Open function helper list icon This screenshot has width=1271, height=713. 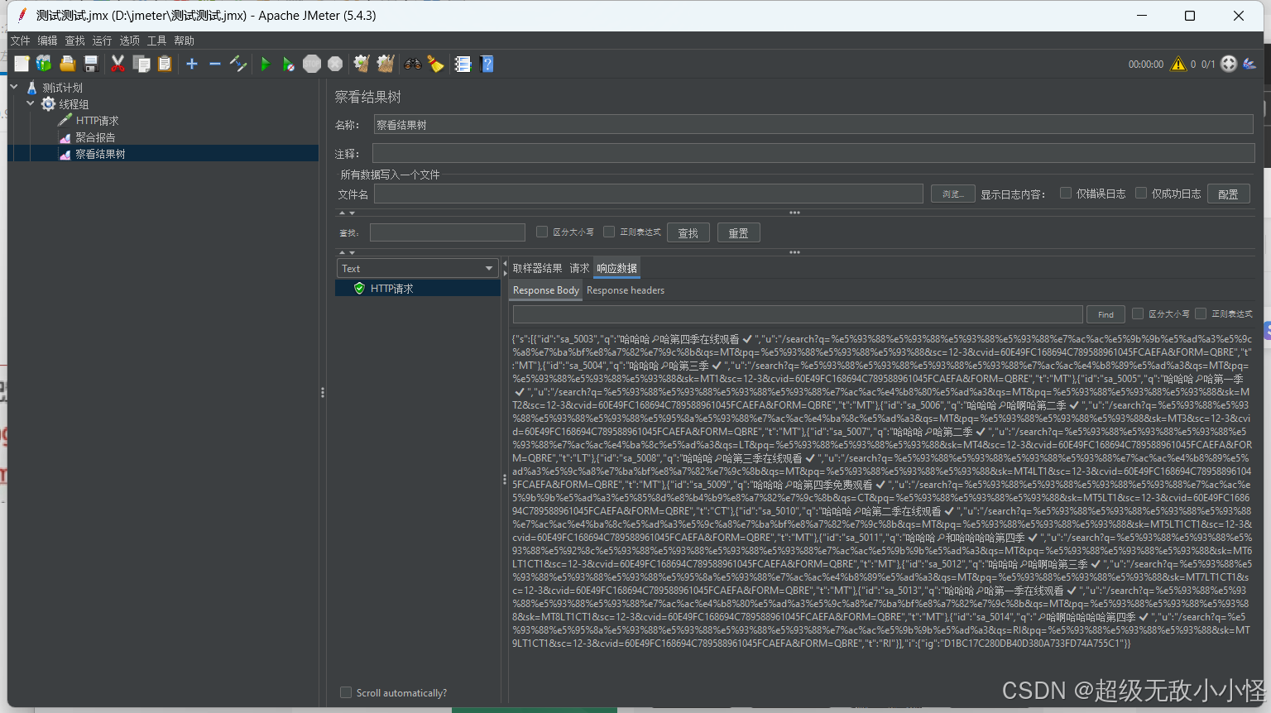(463, 64)
